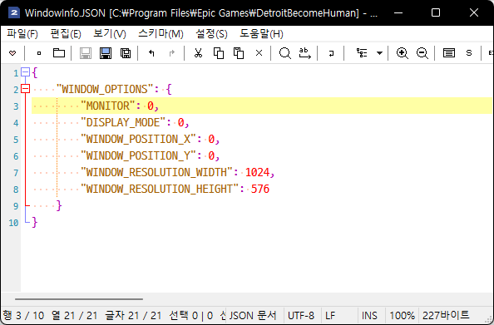
Task: Switch to tree view icon
Action: tap(362, 53)
